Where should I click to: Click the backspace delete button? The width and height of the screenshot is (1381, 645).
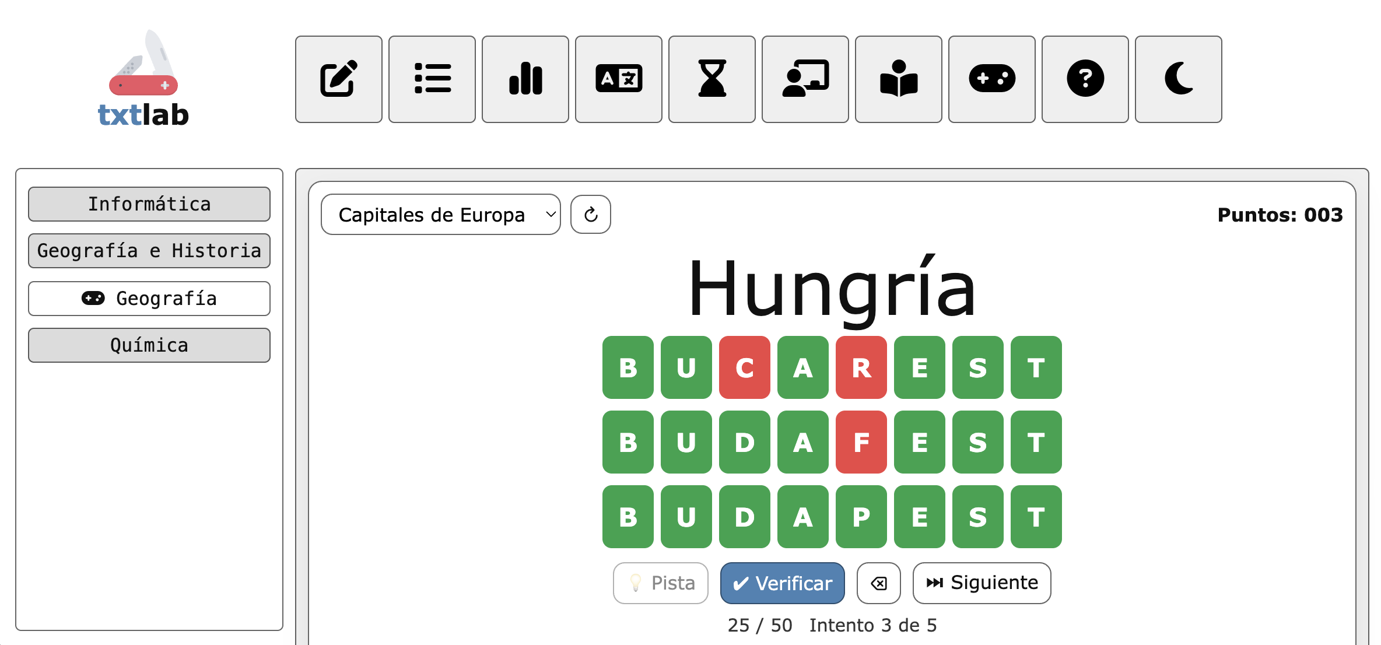click(878, 583)
